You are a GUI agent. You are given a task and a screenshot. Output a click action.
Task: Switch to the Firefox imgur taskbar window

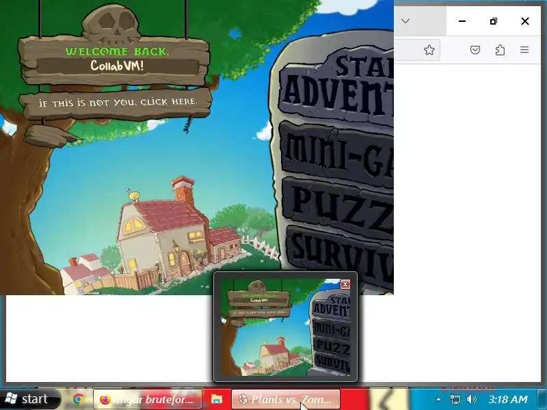tap(147, 399)
